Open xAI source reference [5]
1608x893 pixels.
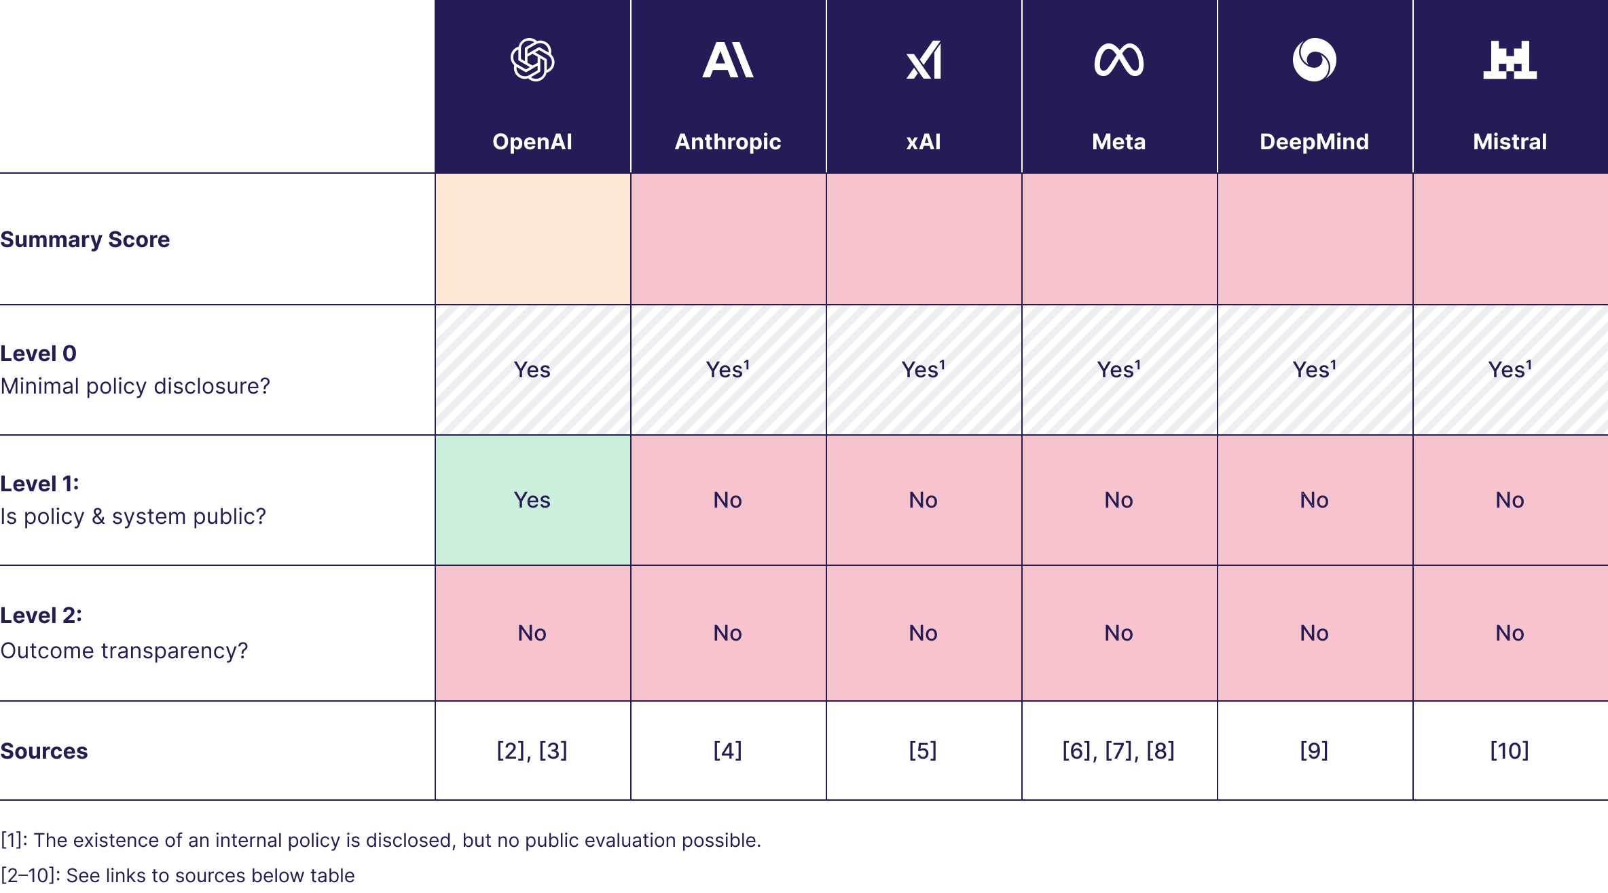924,750
